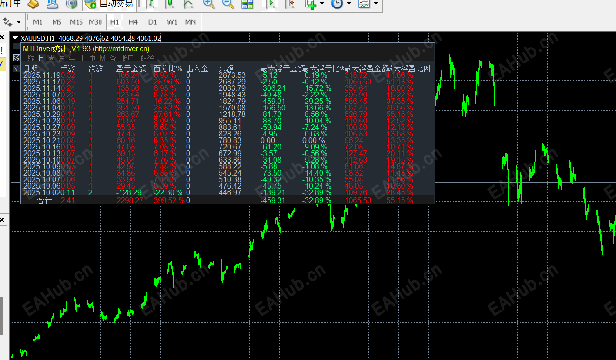Zoom out on the chart
The height and width of the screenshot is (360, 616).
[228, 4]
